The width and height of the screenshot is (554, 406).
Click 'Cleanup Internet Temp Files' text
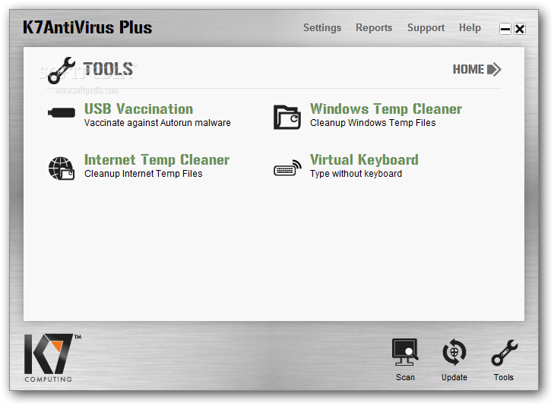(143, 174)
